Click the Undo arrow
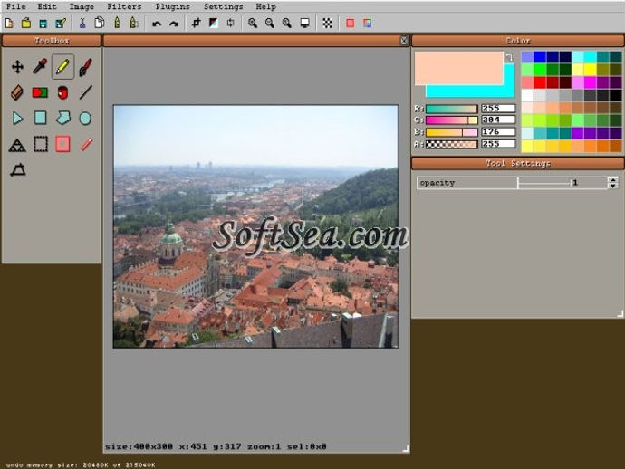This screenshot has width=625, height=469. coord(157,24)
